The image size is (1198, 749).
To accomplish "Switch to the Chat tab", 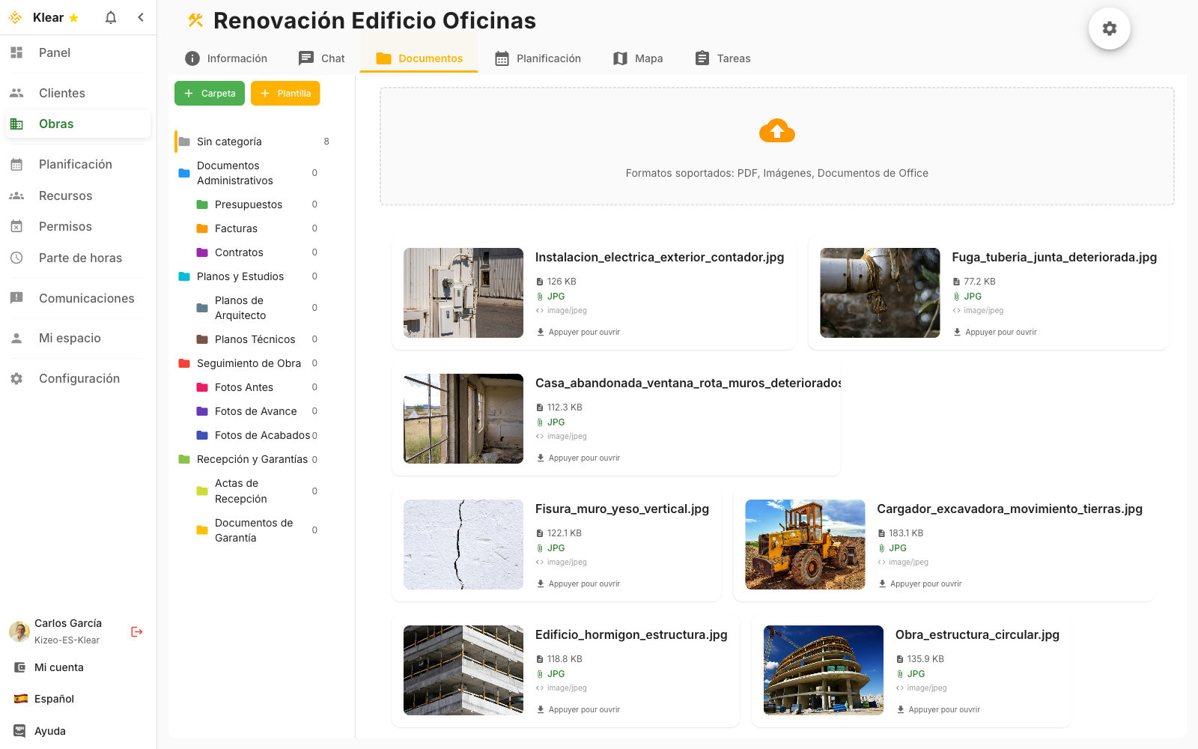I will pos(320,58).
